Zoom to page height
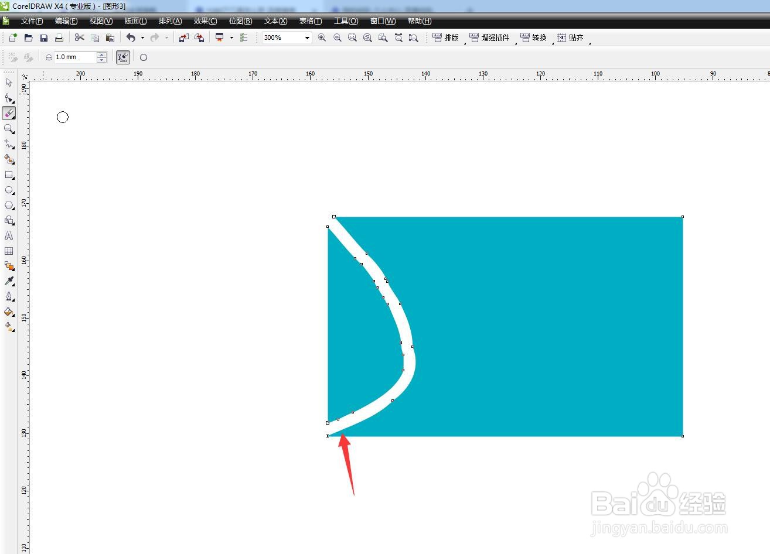Viewport: 770px width, 554px height. [414, 37]
